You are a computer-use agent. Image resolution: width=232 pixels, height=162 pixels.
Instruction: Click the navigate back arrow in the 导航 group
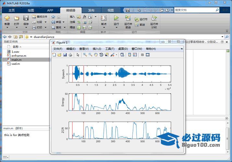pyautogui.click(x=53, y=17)
